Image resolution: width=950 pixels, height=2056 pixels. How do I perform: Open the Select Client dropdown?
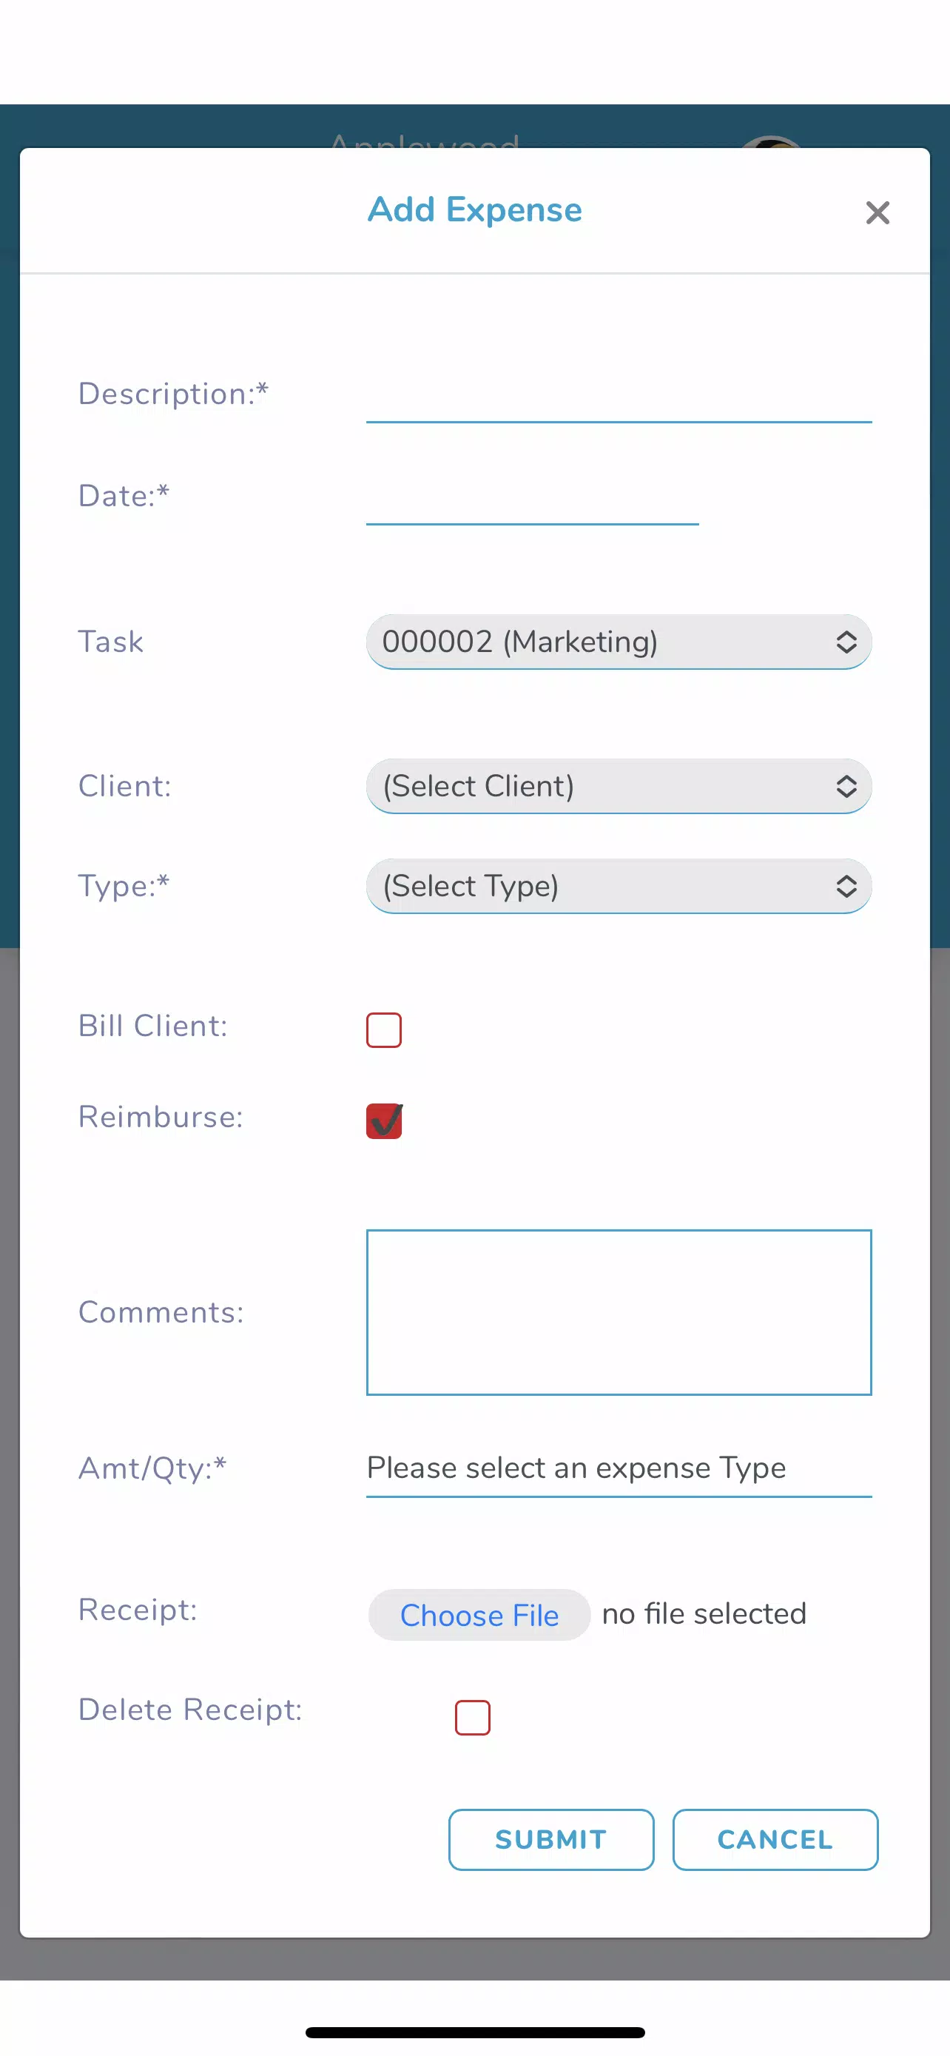619,786
